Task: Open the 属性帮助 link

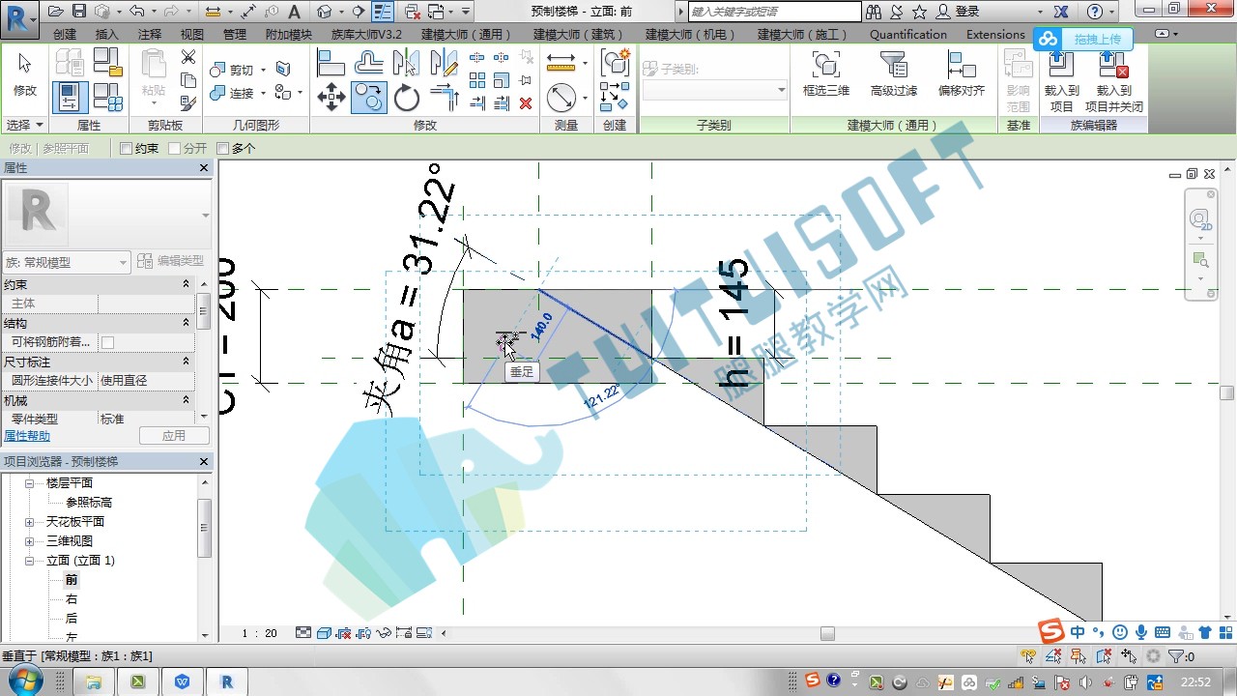Action: (x=27, y=436)
